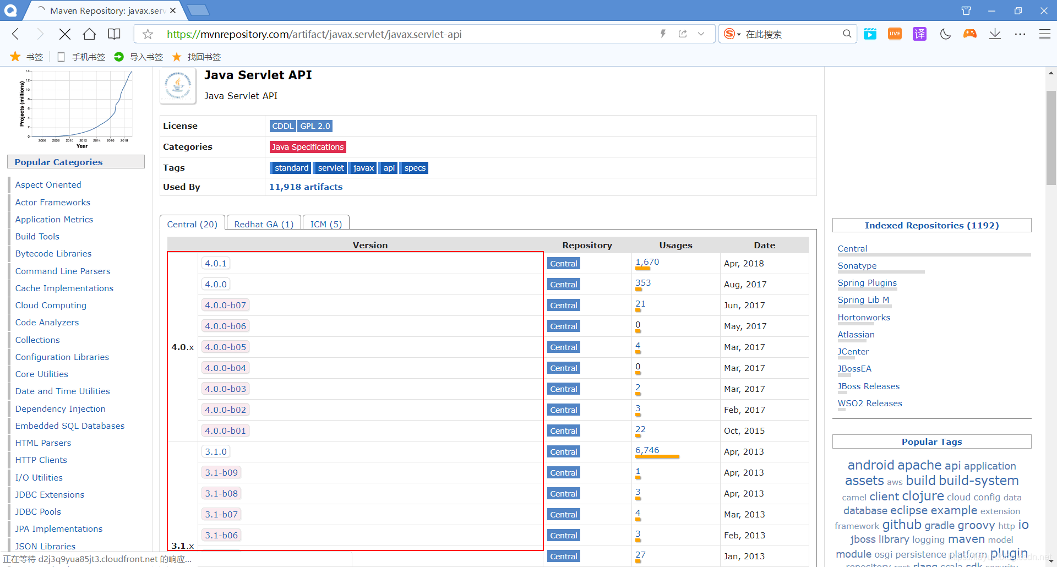
Task: Open 手机书签 mobile bookmarks
Action: click(81, 57)
